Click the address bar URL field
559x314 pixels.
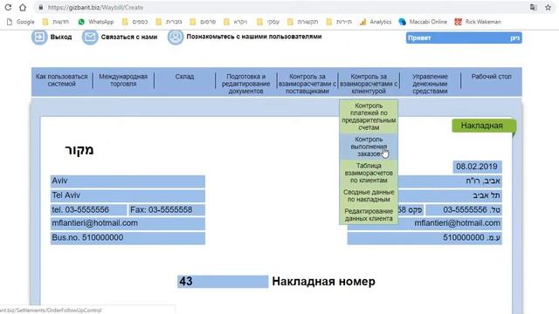pos(278,7)
